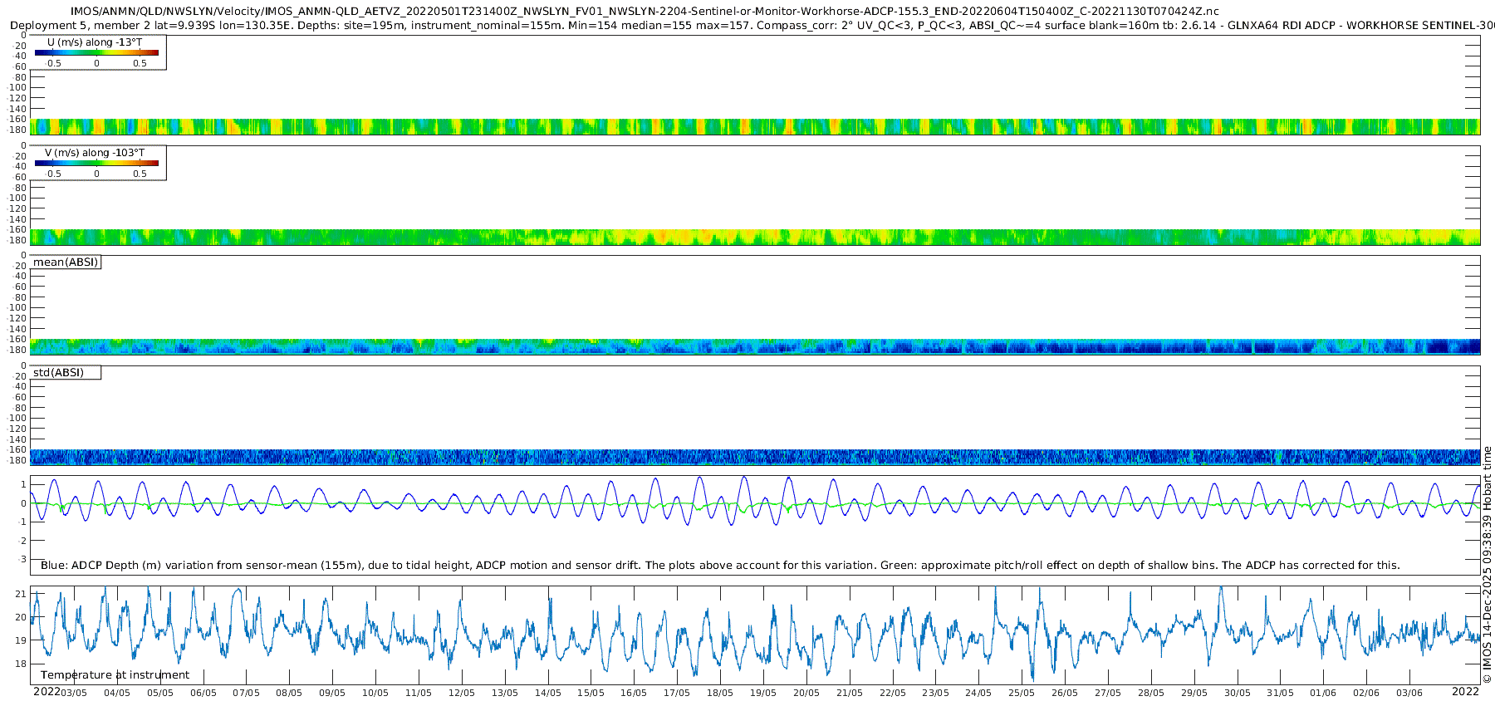Viewport: 1495px width, 706px height.
Task: Click the 'V (m/s) along -103°T' legend title
Action: 95,153
